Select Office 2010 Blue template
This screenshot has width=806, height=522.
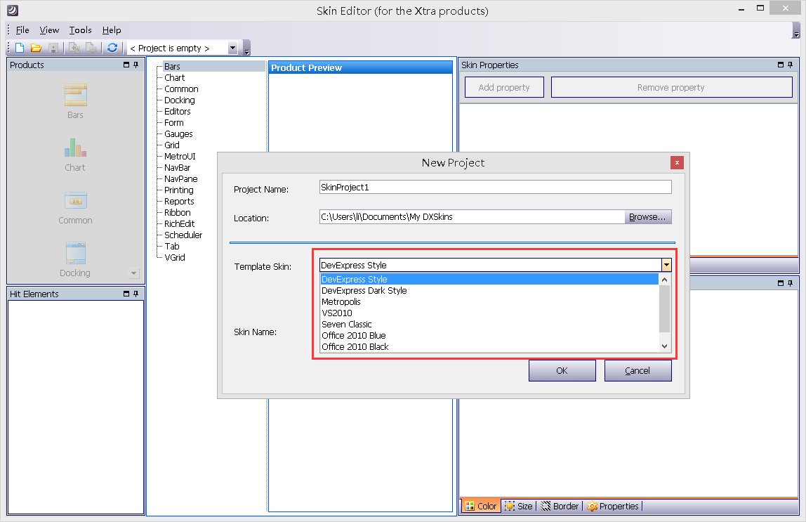click(x=489, y=335)
